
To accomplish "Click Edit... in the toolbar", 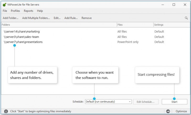I will [57, 18].
